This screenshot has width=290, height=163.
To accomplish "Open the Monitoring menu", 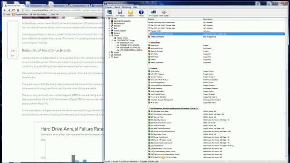I will 126,7.
